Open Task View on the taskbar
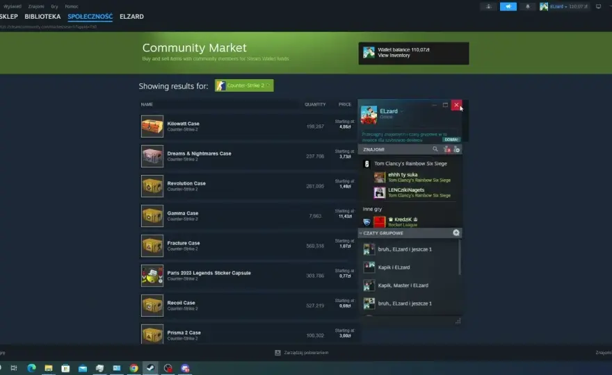Viewport: 612px width, 375px height. click(x=14, y=368)
